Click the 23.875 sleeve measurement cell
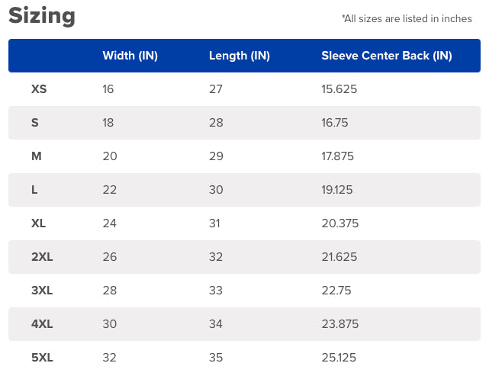The image size is (489, 376). coord(339,324)
